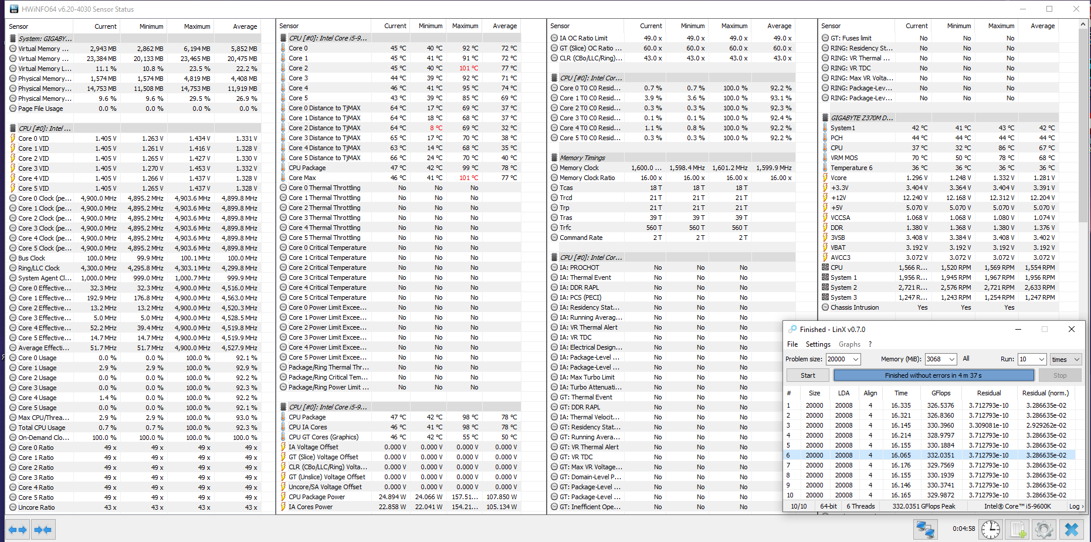Click the icon beside GT: Fuses limit
This screenshot has width=1091, height=542.
[x=825, y=38]
